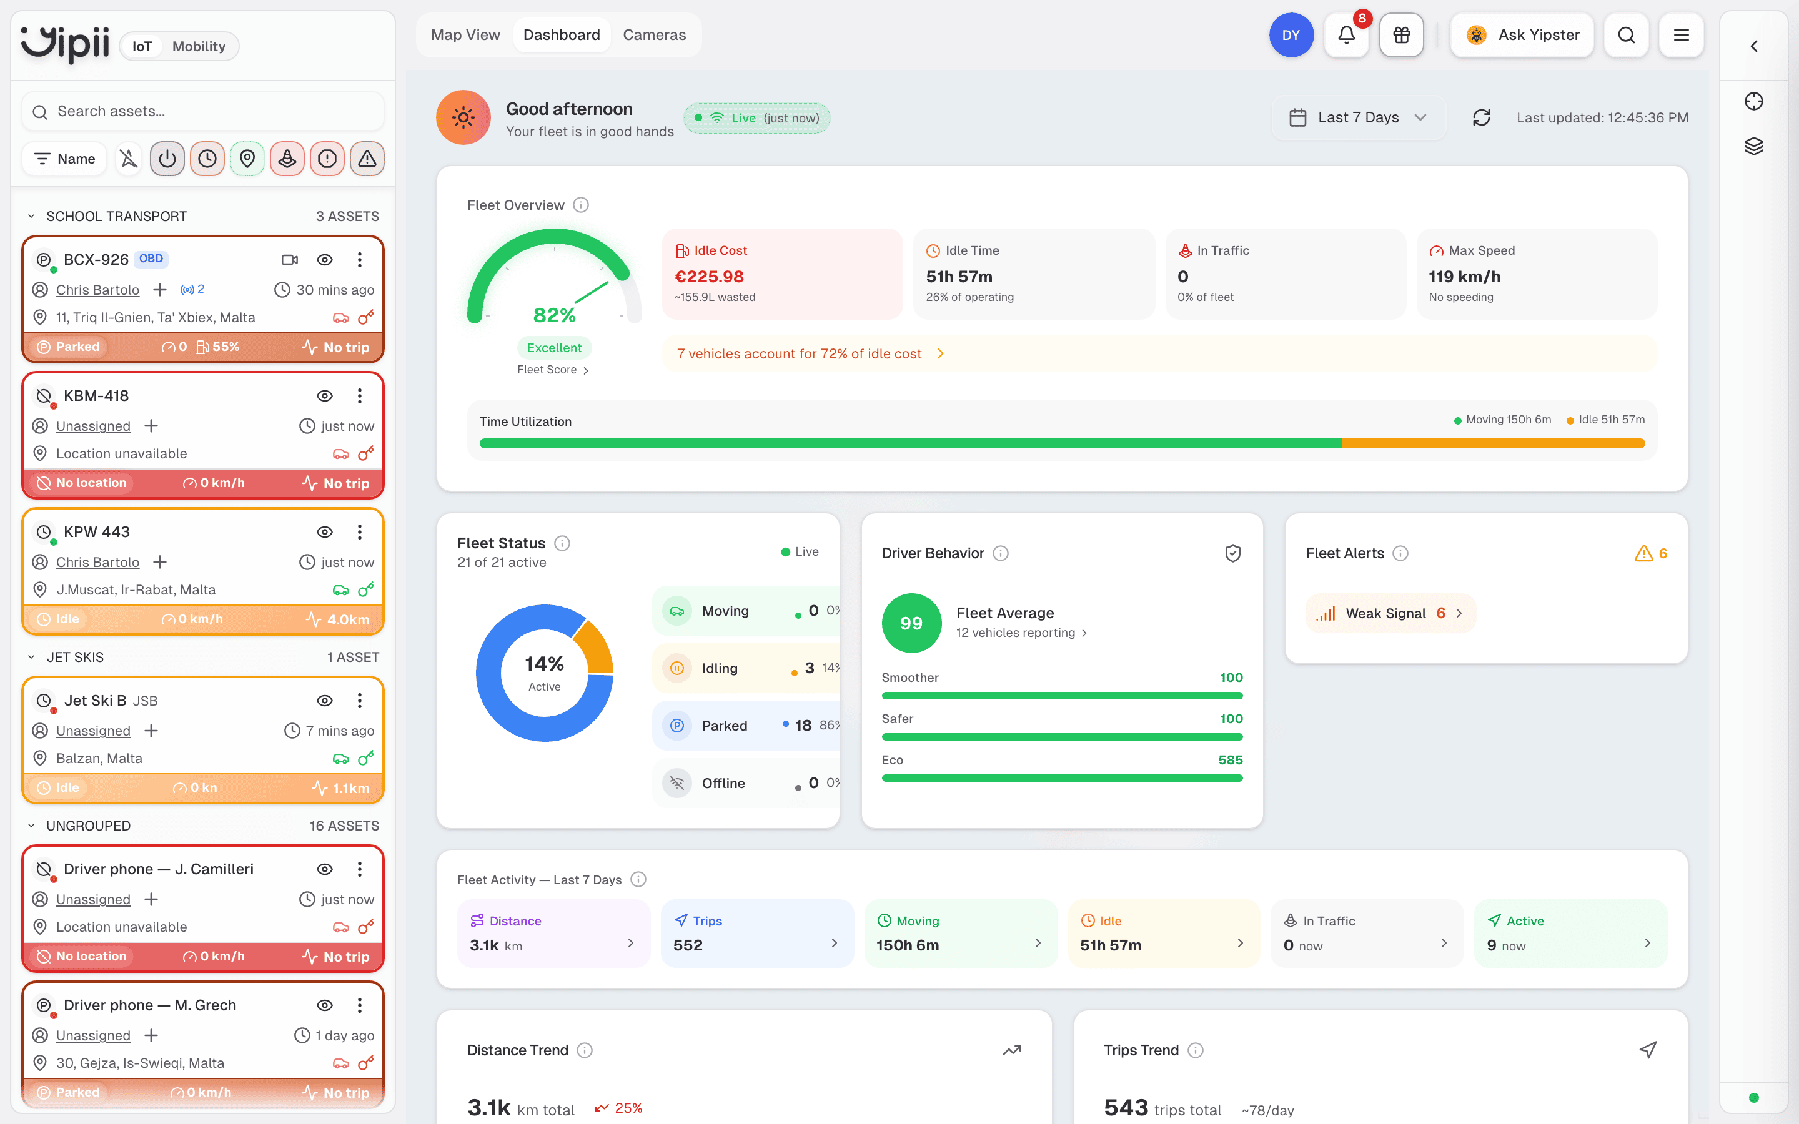The image size is (1799, 1124).
Task: Expand the Distance 3.1k km activity card
Action: [554, 934]
